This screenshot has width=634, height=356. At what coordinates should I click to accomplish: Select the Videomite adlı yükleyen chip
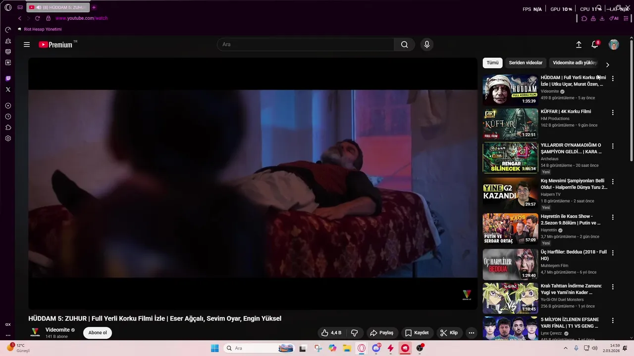coord(575,63)
